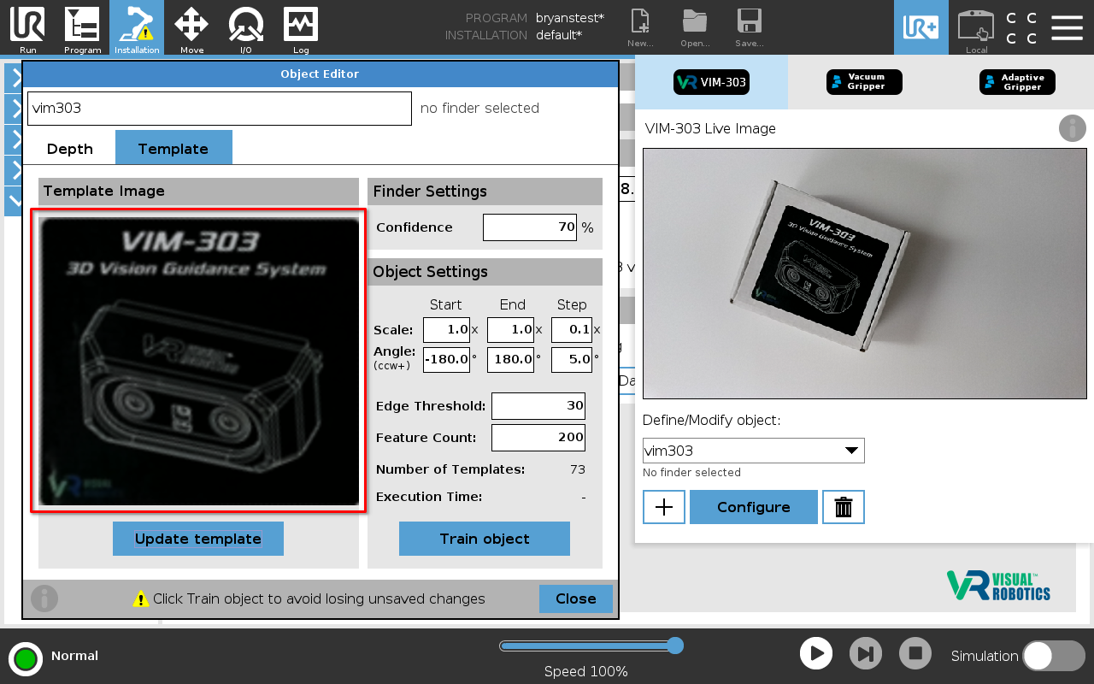
Task: Adjust the Speed slider
Action: (591, 646)
